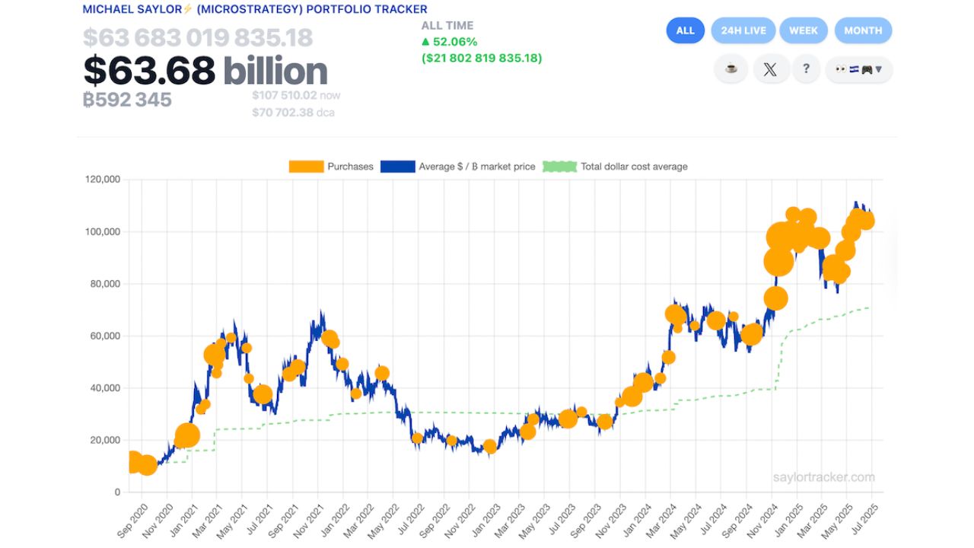Screen dimensions: 974x548
Task: Expand the emoji dropdown with eyes and gamepad
Action: 858,69
